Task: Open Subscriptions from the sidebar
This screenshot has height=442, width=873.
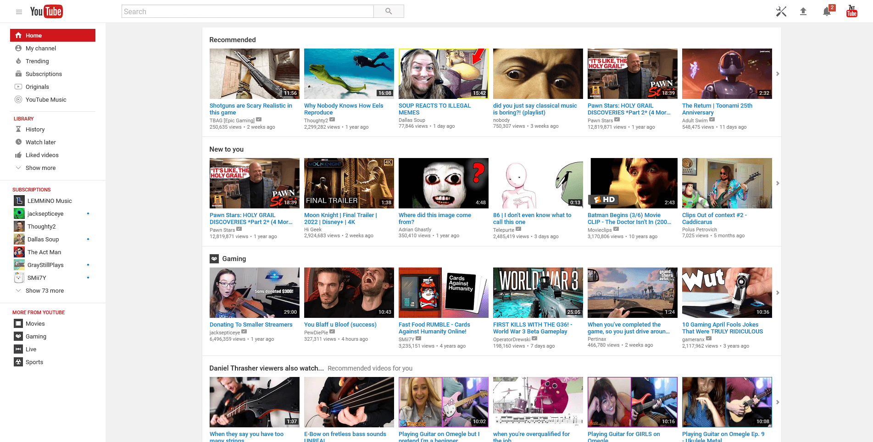Action: pyautogui.click(x=53, y=74)
